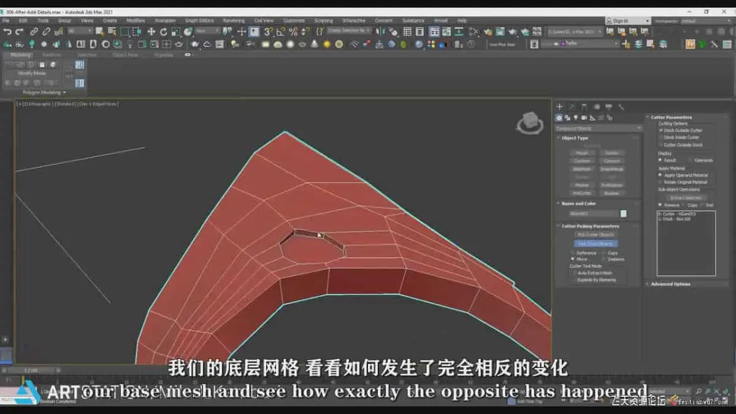Select the Cameras category icon
Screen dimensions: 736x414
(584, 118)
